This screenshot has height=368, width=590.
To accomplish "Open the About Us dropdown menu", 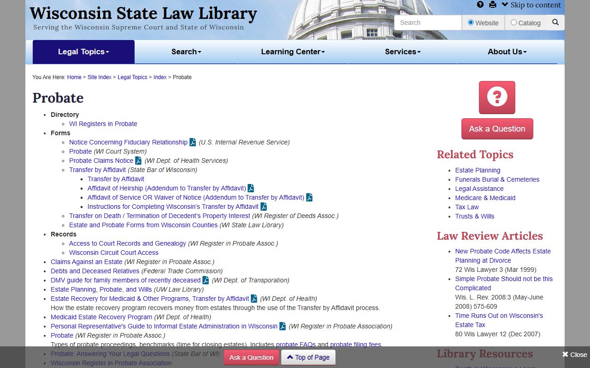I will click(507, 52).
